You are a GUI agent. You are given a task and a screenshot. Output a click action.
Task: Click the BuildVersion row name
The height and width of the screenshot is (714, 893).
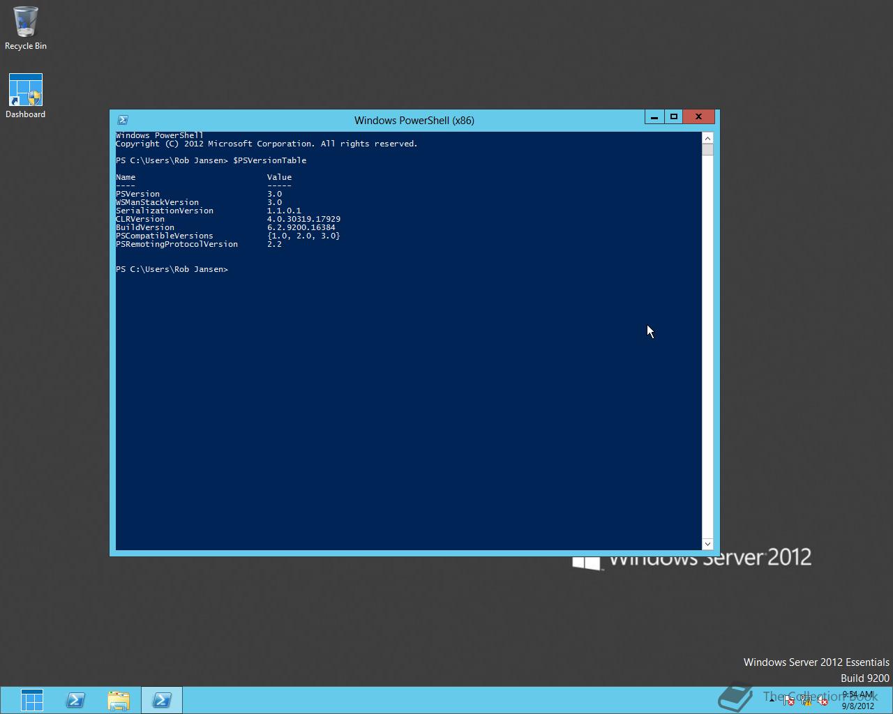tap(145, 227)
